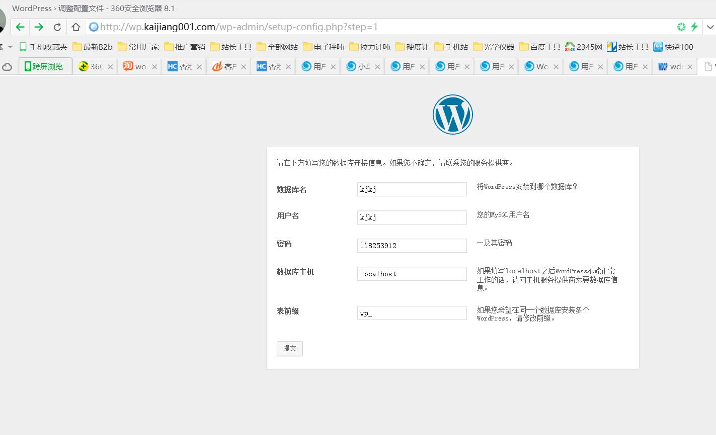
Task: Open the 手机站 bookmark folder
Action: (451, 47)
